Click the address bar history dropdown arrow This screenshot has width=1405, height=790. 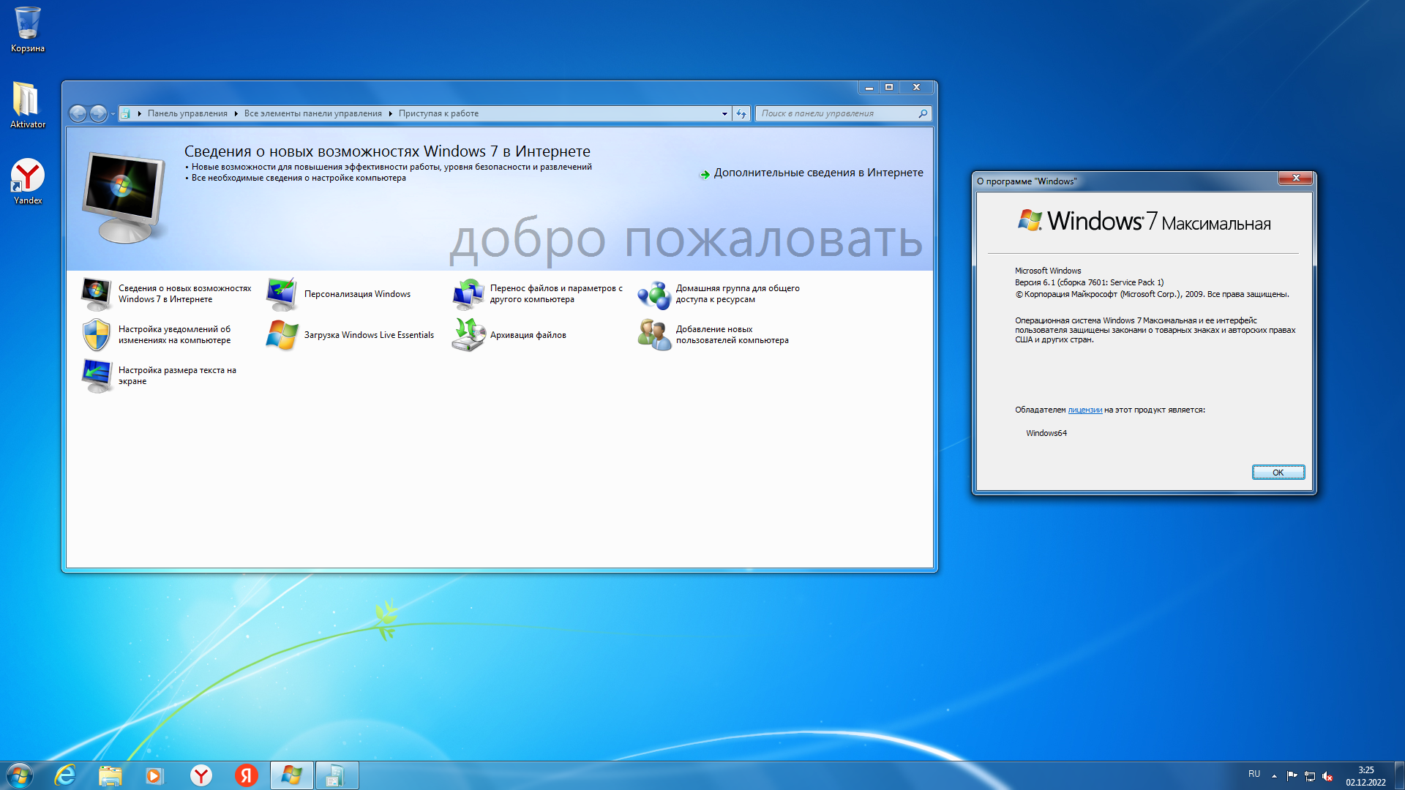click(x=724, y=114)
